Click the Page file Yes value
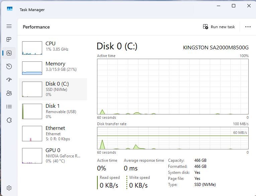256x196 pixels. (197, 179)
